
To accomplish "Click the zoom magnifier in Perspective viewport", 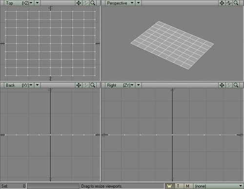I will [x=236, y=3].
